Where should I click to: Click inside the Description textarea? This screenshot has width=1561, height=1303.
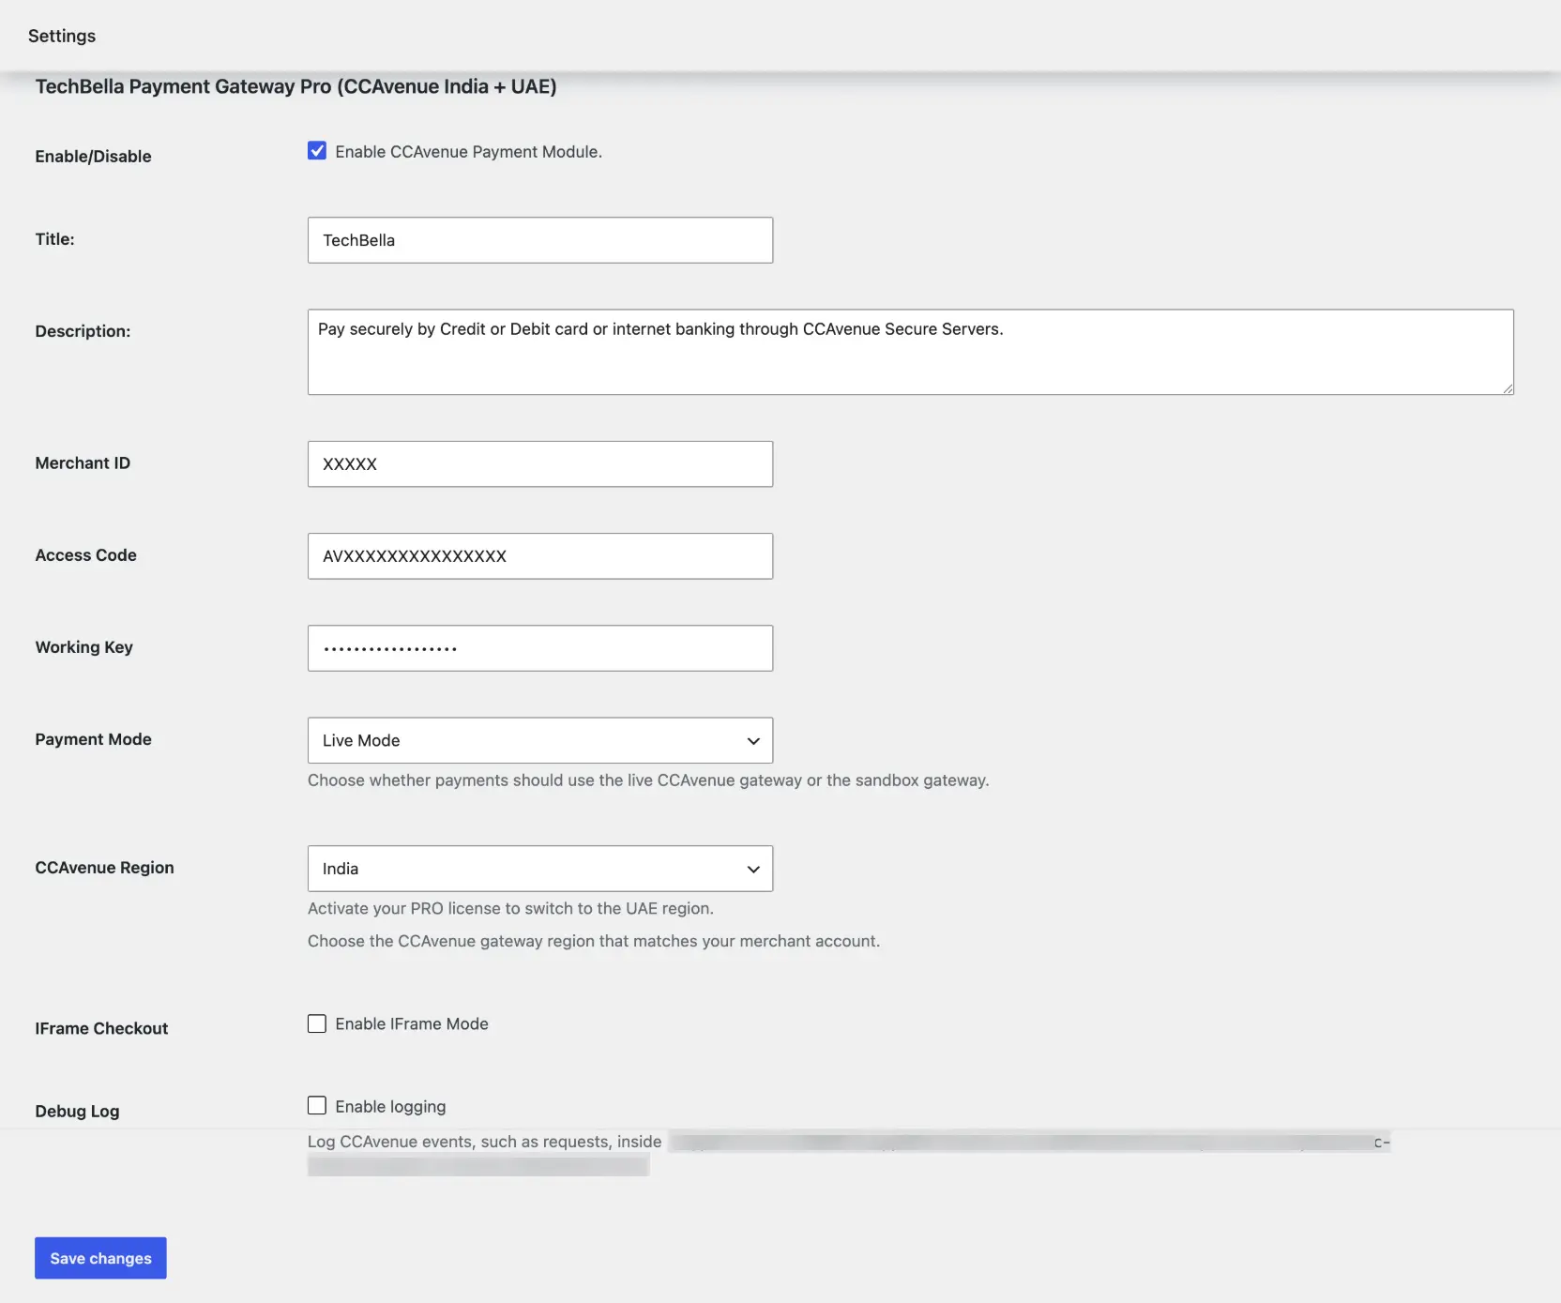click(910, 352)
